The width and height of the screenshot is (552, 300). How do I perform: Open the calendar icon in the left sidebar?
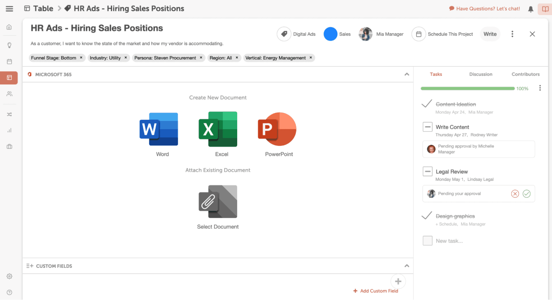[x=9, y=61]
